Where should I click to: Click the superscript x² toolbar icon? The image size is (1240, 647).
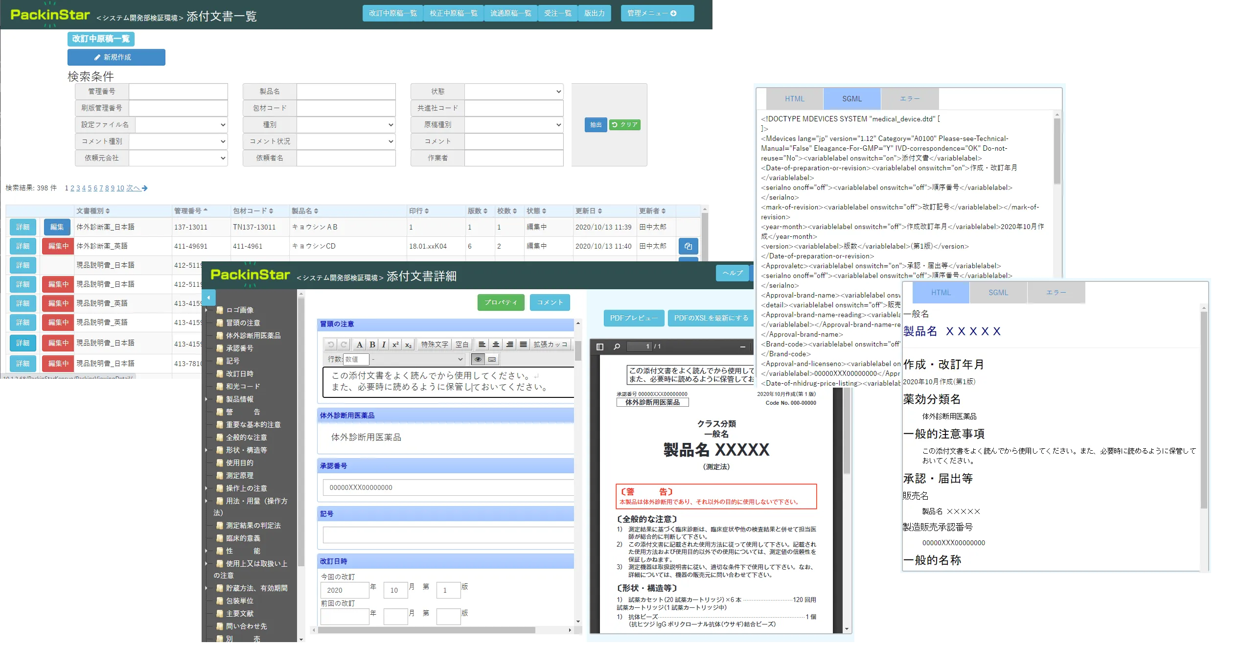(x=395, y=345)
